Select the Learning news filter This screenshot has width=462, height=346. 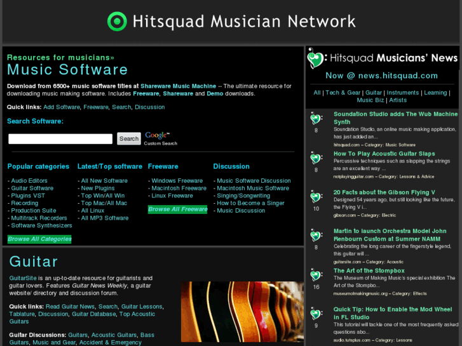point(435,93)
